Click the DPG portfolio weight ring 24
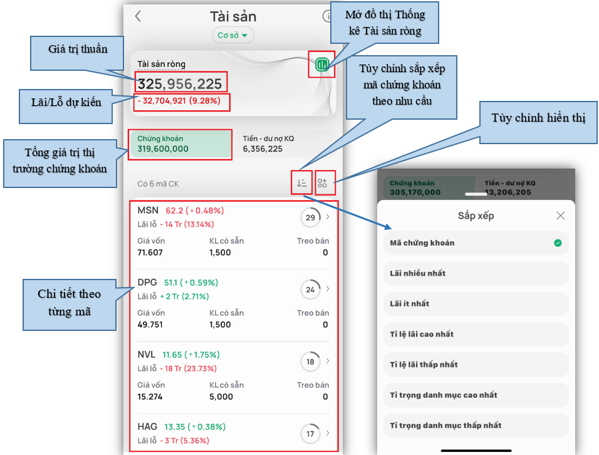Screen dimensions: 599x455 310,290
